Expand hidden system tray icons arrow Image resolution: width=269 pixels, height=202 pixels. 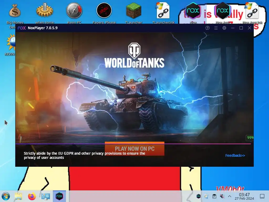coord(230,196)
